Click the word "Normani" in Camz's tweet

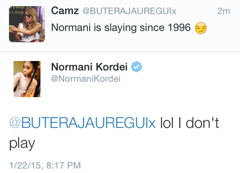[x=71, y=27]
